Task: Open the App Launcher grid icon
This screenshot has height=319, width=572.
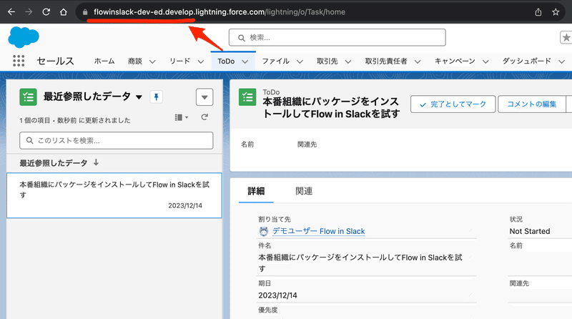Action: pos(19,61)
